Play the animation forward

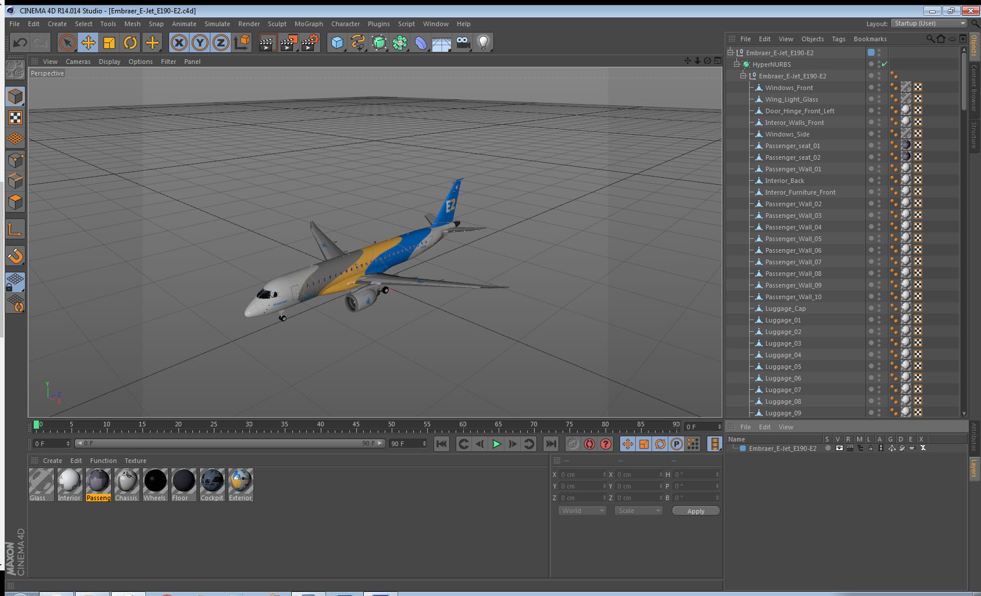point(496,444)
